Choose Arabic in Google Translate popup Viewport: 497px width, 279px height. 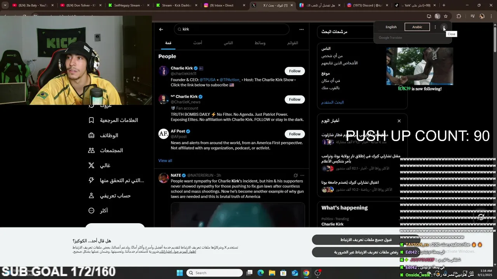coord(417,27)
